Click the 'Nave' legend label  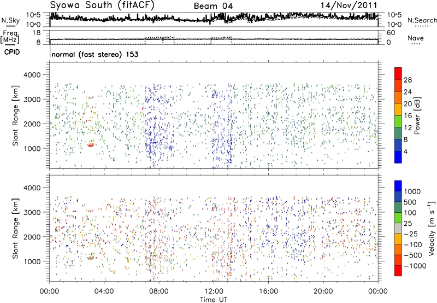415,38
